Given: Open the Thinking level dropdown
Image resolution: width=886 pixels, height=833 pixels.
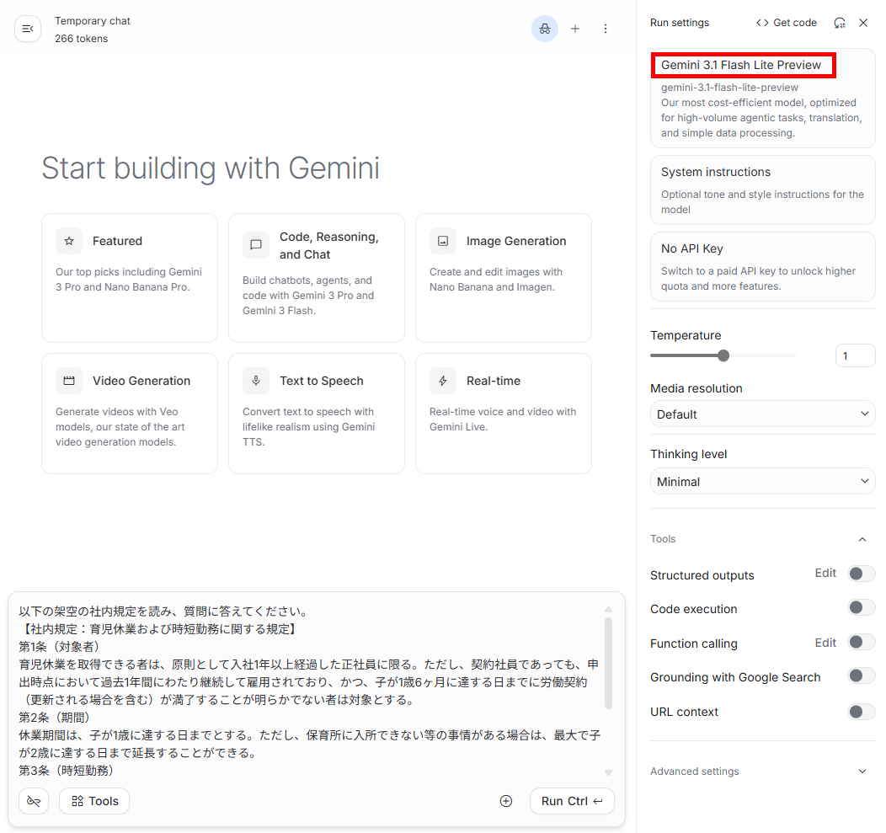Looking at the screenshot, I should pyautogui.click(x=762, y=482).
